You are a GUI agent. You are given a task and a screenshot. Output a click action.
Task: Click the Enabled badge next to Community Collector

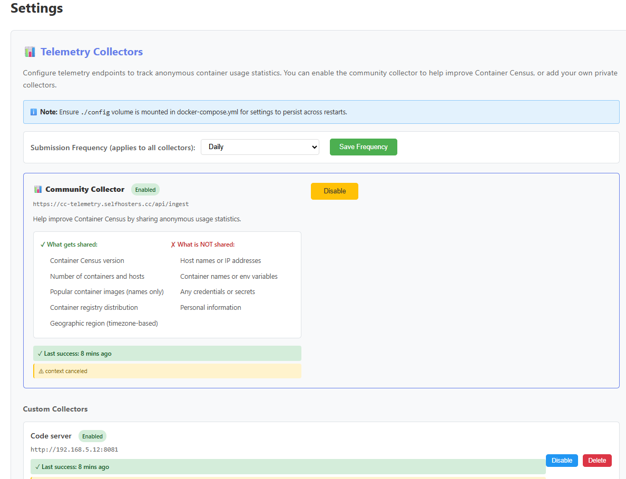coord(145,190)
